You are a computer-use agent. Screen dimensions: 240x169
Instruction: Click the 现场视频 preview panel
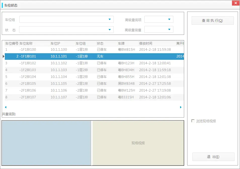coord(138,143)
